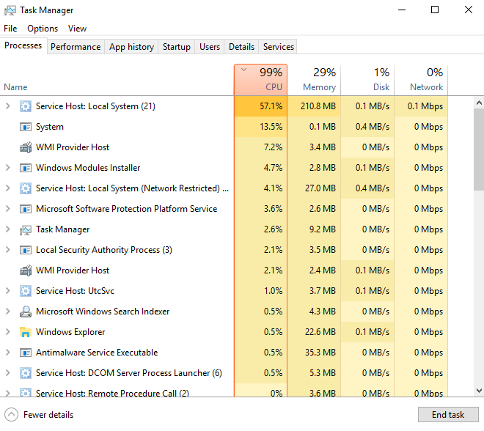Screen dimensions: 484x431
Task: Click the process list scrollbar thumb
Action: point(479,150)
